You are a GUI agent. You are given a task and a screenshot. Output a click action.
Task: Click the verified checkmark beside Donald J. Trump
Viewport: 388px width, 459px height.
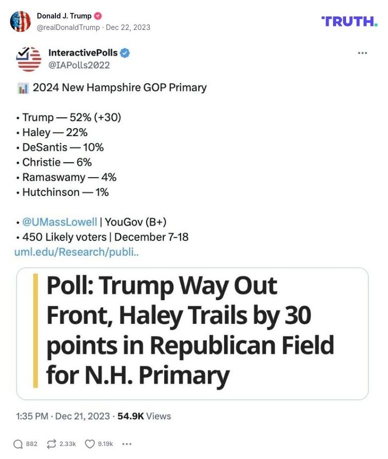coord(98,15)
